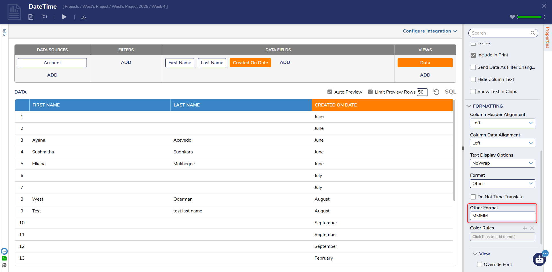Click the search magnifier icon
The image size is (552, 272).
[x=533, y=33]
